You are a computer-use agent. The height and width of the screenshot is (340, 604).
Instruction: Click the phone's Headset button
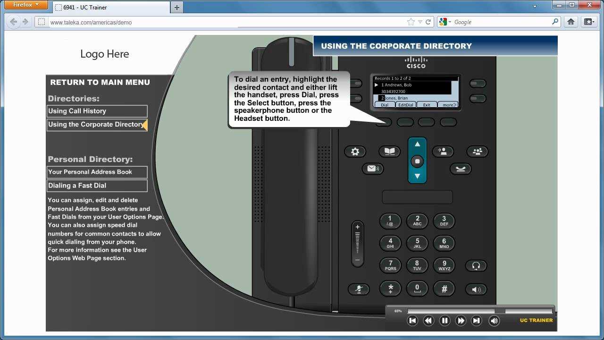[x=476, y=266]
